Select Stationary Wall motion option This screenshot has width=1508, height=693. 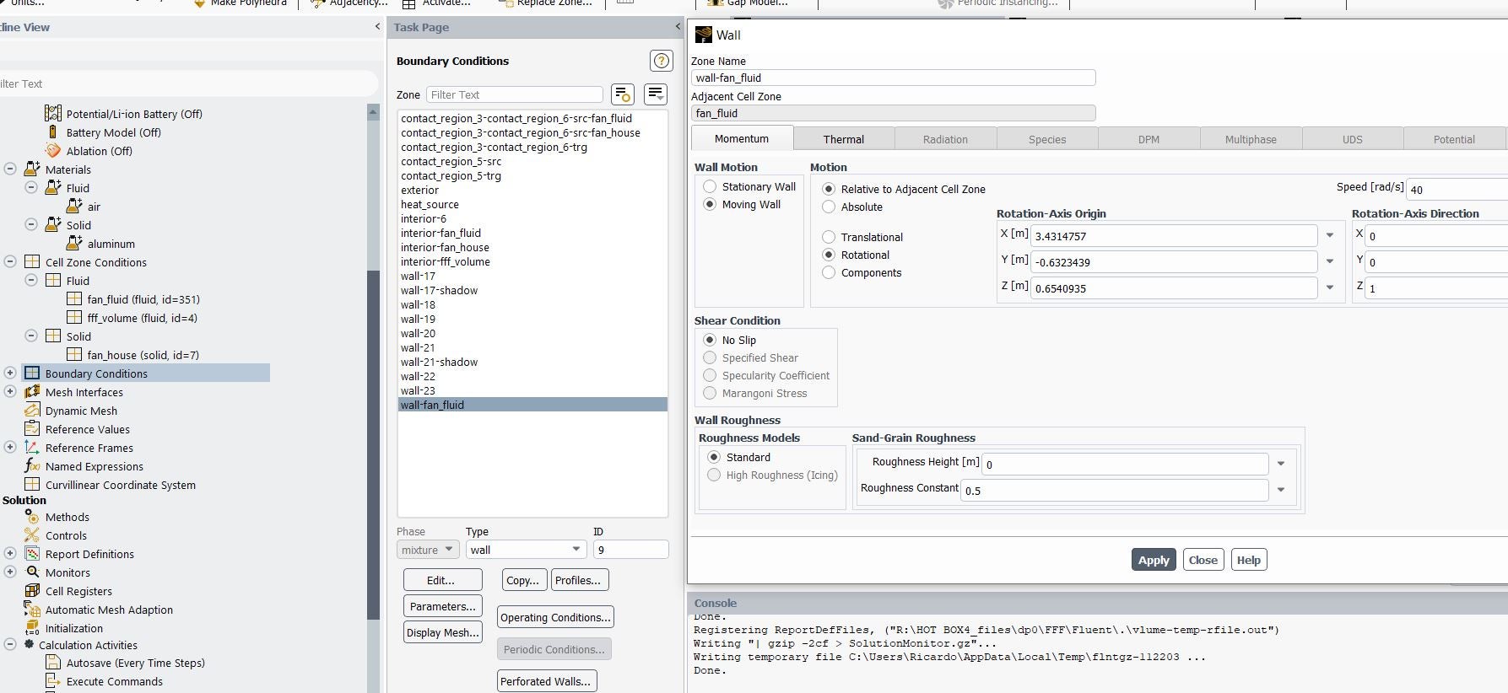(710, 186)
